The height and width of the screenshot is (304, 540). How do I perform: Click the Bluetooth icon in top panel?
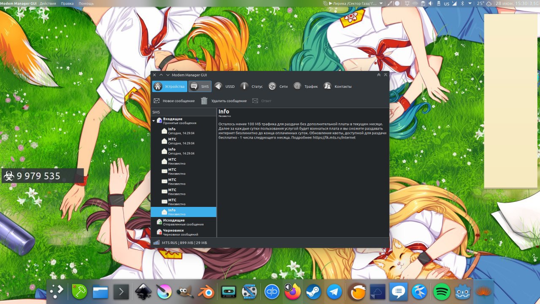point(462,3)
